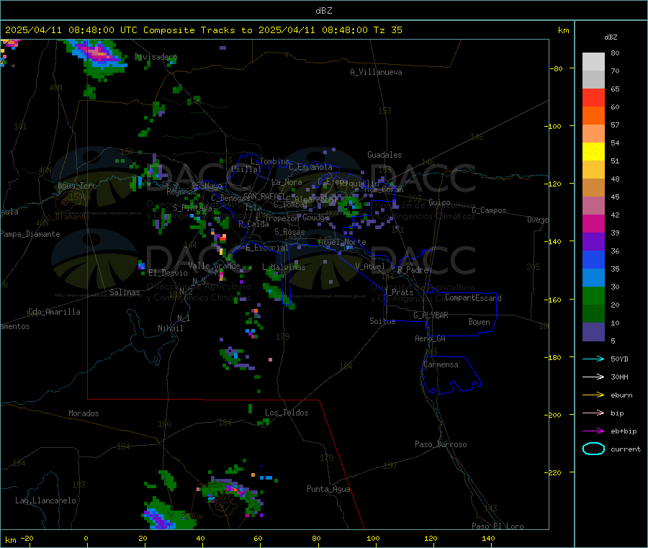Click the magenta eb+bip arrow in legend

pyautogui.click(x=593, y=431)
